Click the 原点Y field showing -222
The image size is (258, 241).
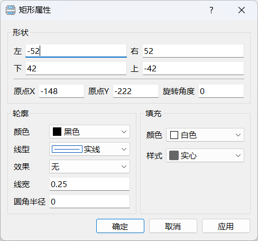[x=136, y=91]
